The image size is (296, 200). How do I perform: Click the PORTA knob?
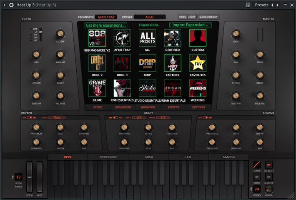(x=268, y=189)
